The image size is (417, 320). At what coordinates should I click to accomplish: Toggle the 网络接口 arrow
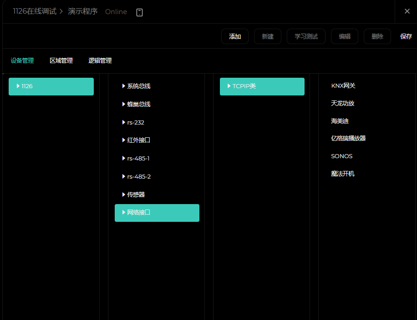point(124,212)
